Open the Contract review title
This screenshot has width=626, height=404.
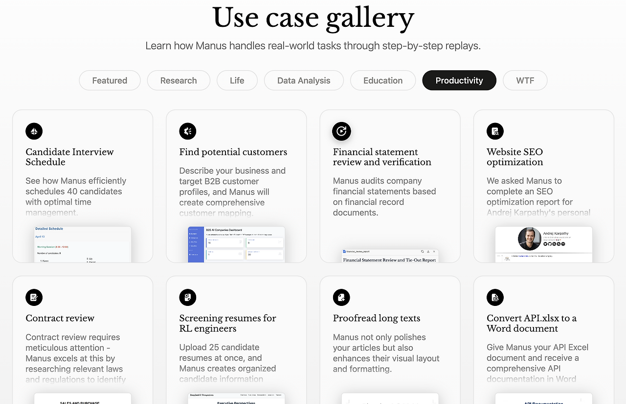click(60, 319)
